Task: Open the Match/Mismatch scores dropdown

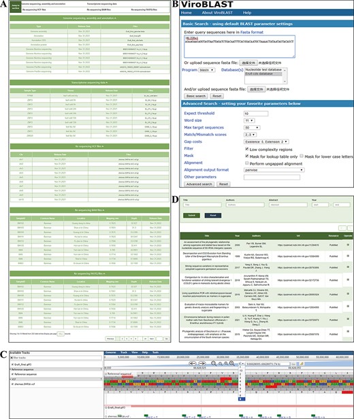Action: pyautogui.click(x=251, y=135)
